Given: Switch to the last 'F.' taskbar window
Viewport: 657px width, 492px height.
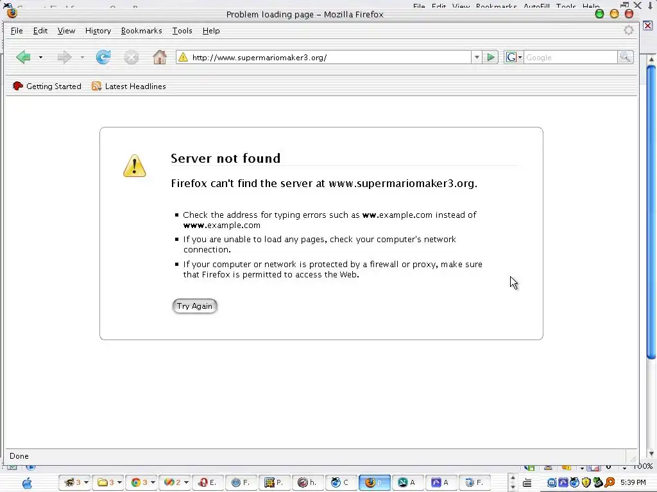Looking at the screenshot, I should (x=474, y=482).
